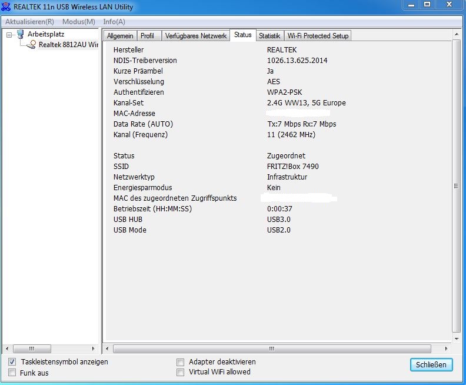
Task: Click status panel horizontal scroll right arrow
Action: pos(446,349)
